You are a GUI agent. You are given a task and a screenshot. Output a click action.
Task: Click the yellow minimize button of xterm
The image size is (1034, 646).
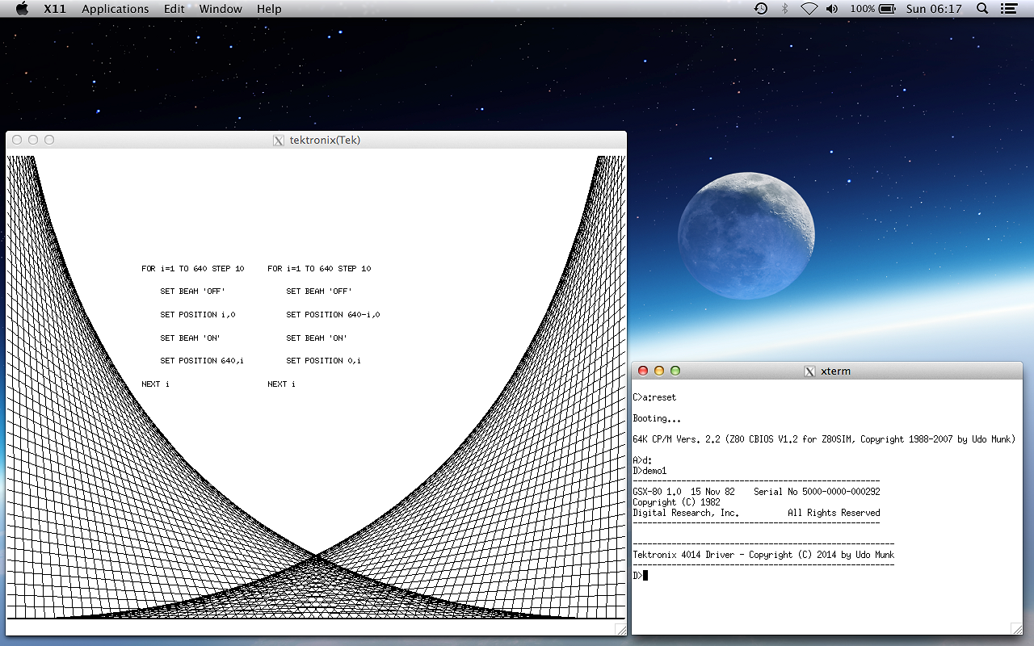(x=659, y=371)
